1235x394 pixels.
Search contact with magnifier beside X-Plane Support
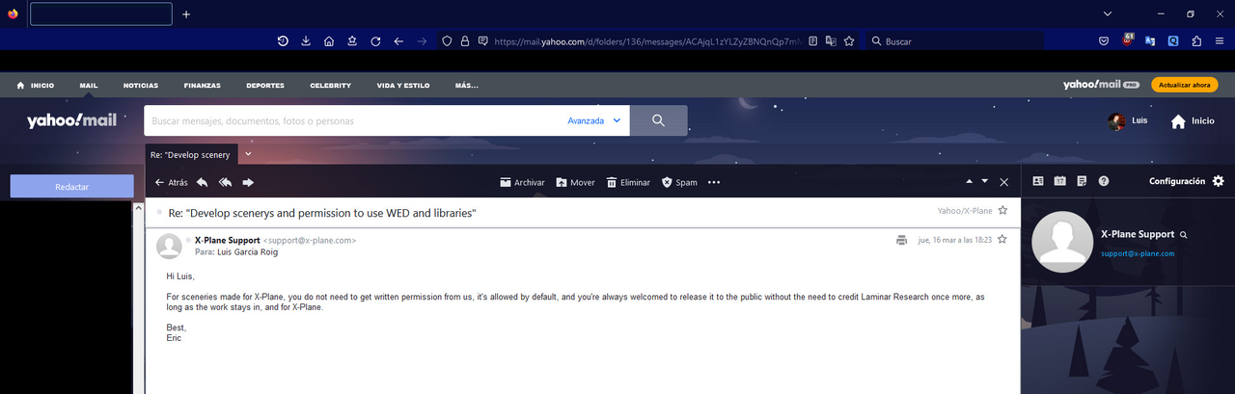coord(1184,234)
